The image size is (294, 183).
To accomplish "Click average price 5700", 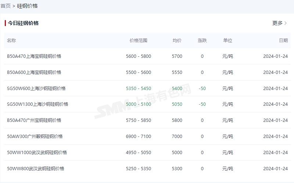I will click(177, 56).
